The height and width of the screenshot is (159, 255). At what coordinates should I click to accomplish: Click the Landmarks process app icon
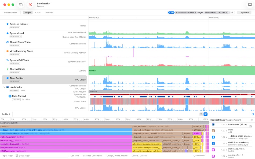(x=8, y=87)
